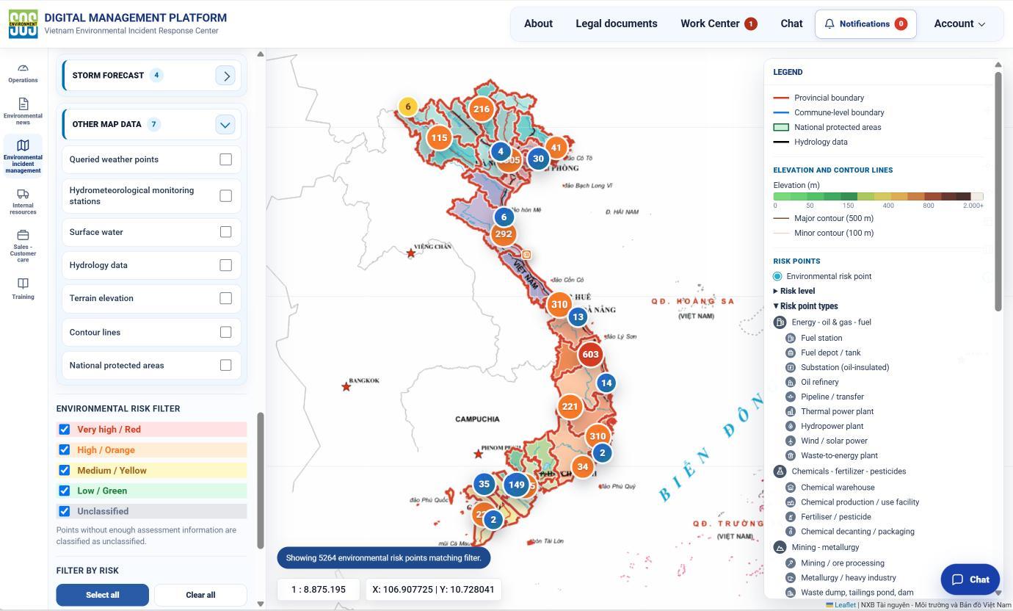1013x611 pixels.
Task: Open Operations in the sidebar
Action: point(23,73)
